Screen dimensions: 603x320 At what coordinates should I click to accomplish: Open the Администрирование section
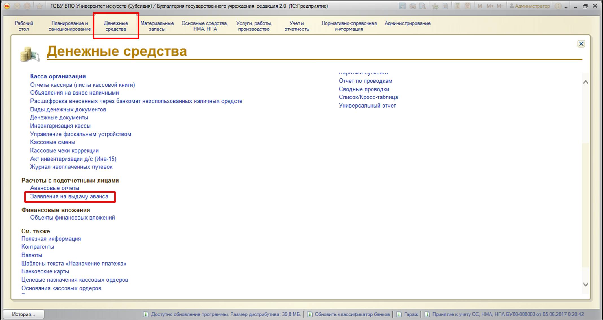coord(407,23)
